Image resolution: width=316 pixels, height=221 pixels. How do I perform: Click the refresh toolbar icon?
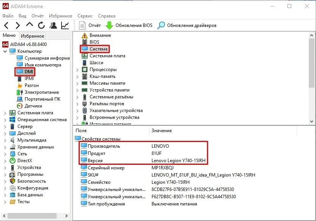tap(41, 25)
